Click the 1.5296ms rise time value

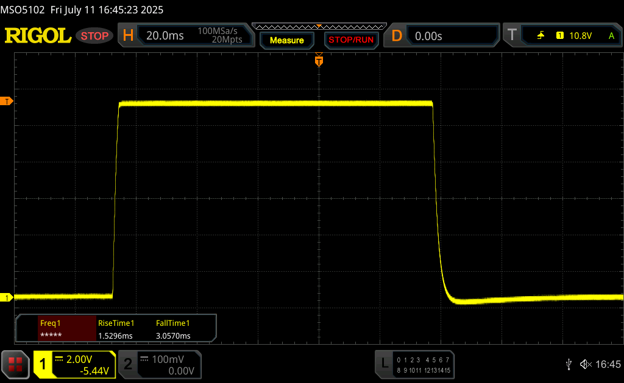coord(115,336)
